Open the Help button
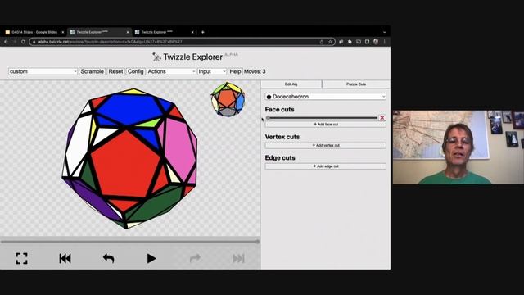This screenshot has width=524, height=295. coord(235,71)
